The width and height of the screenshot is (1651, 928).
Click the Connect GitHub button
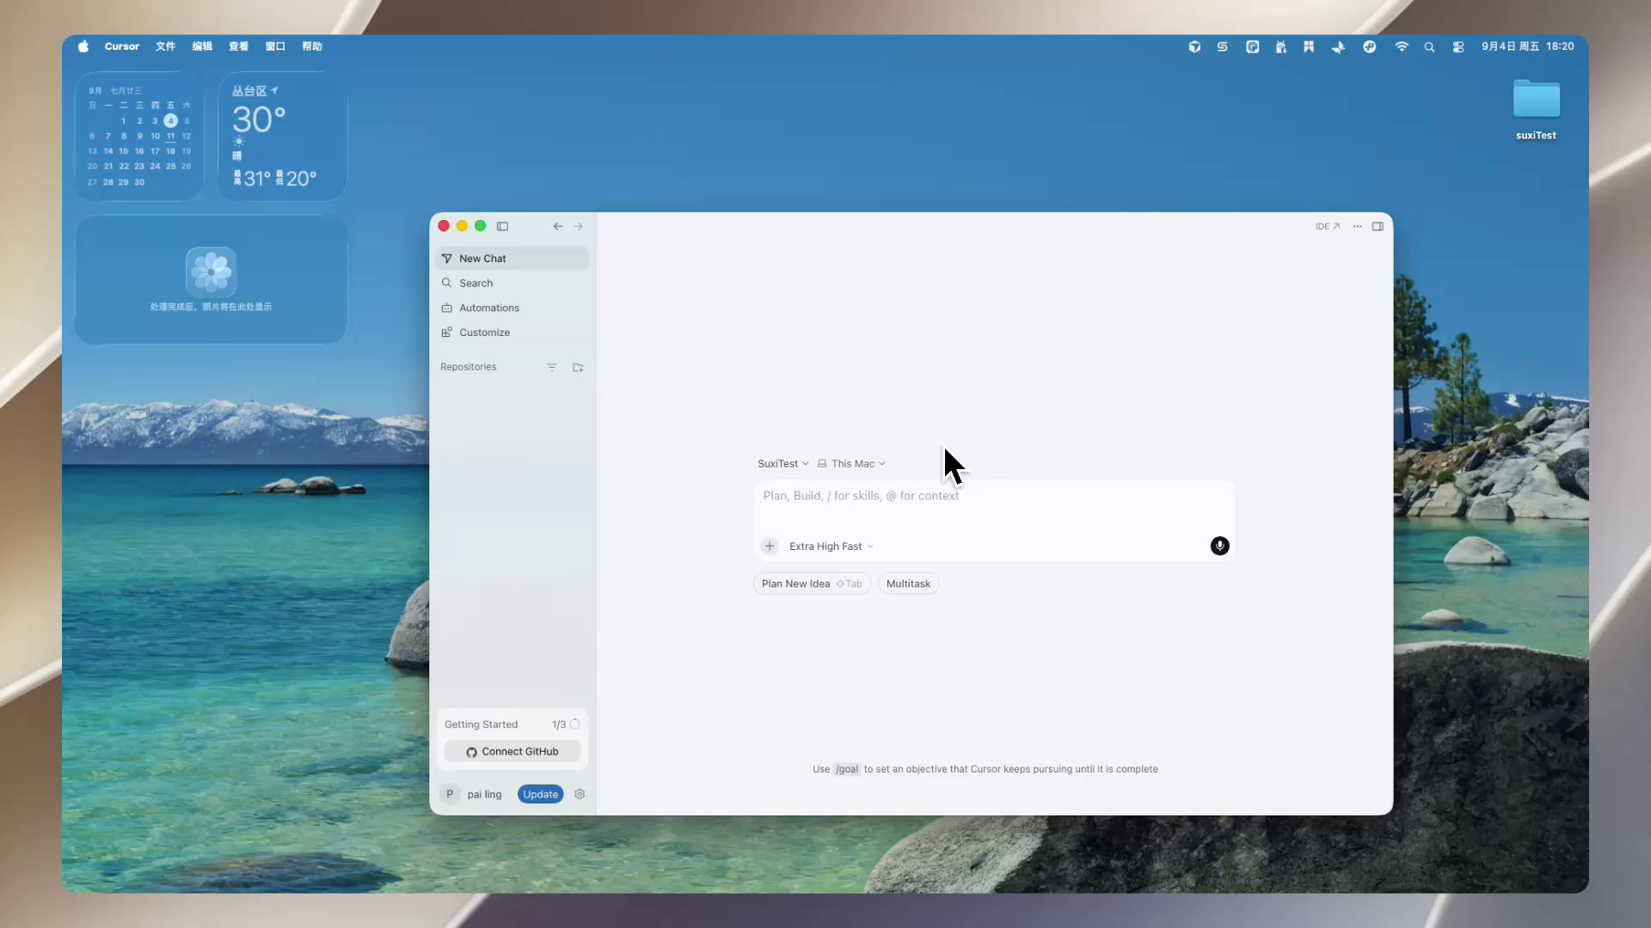point(512,752)
